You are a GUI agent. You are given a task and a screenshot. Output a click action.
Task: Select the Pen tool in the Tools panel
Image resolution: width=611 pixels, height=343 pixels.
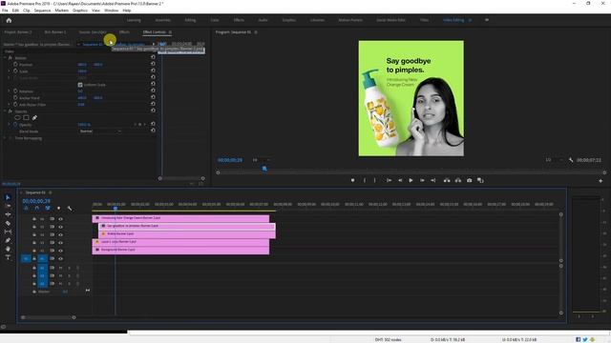coord(8,240)
